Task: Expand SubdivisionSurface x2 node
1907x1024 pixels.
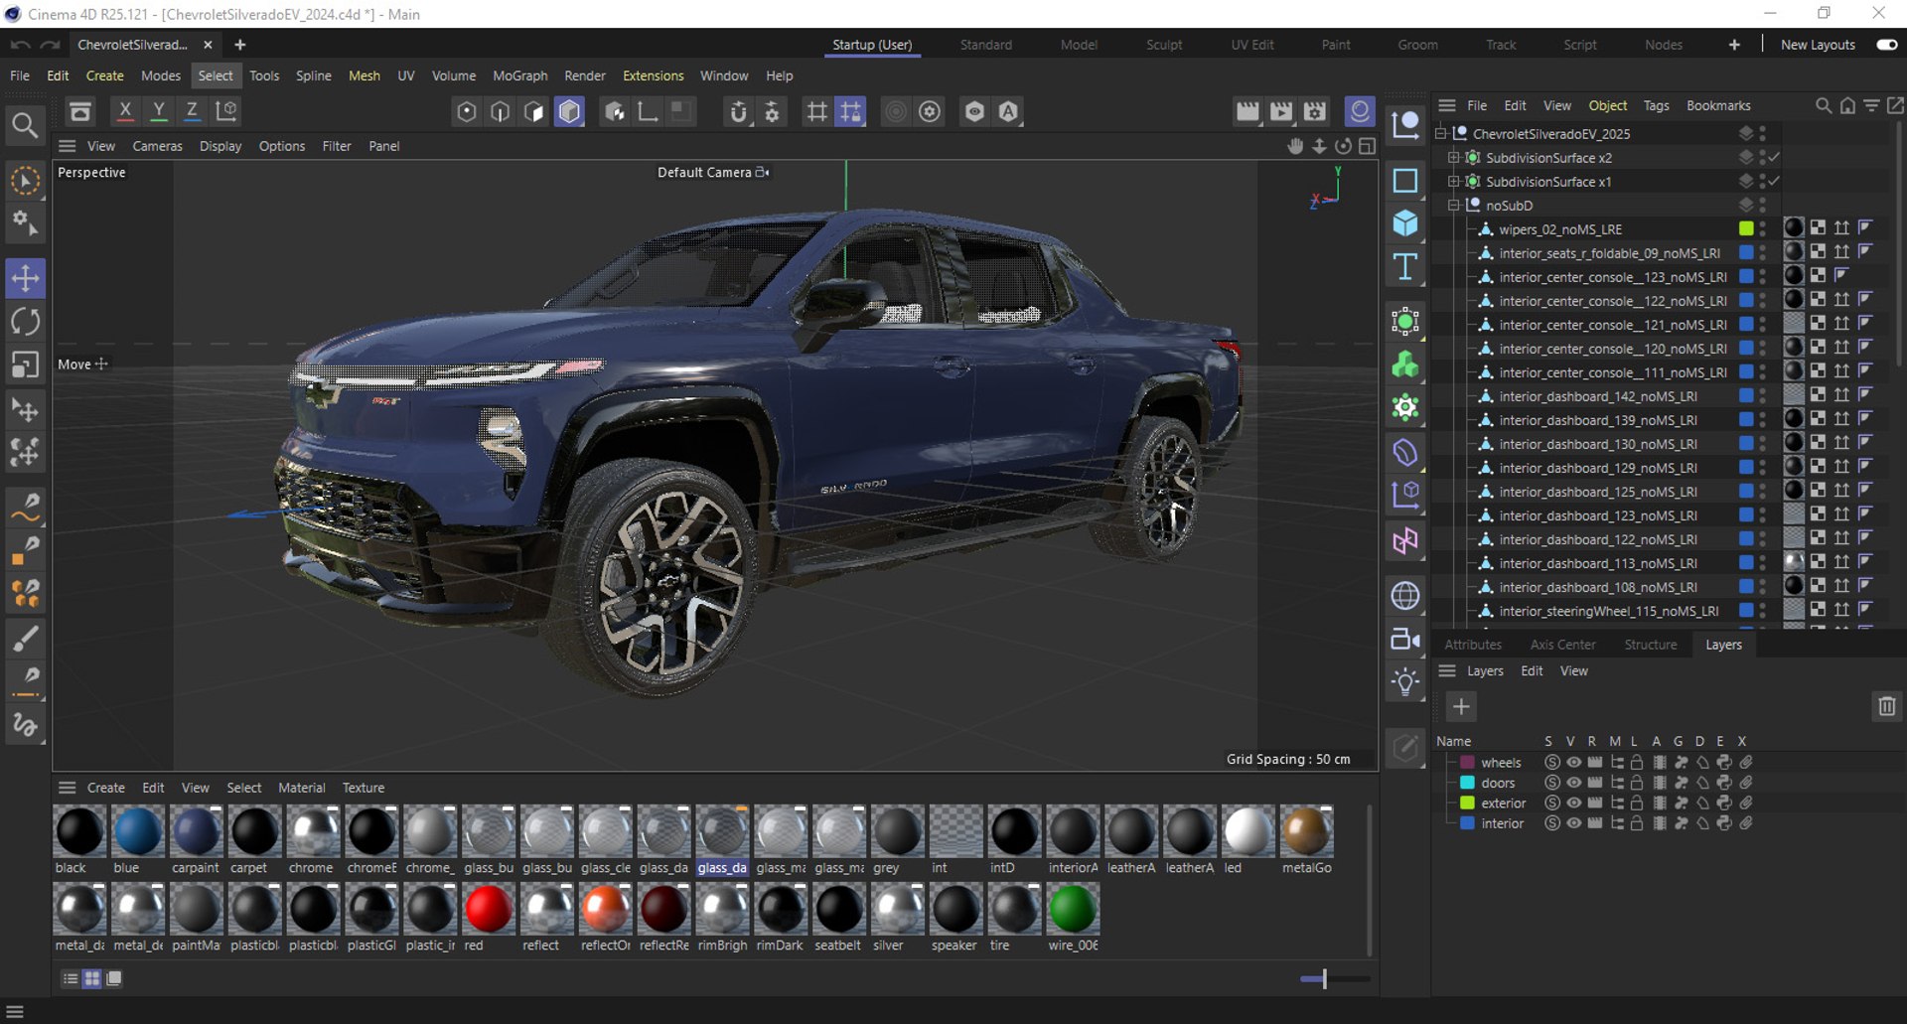Action: (x=1454, y=157)
